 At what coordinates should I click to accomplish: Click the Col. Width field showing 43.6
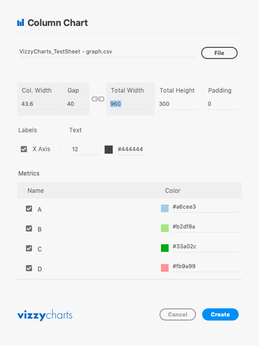click(x=39, y=104)
